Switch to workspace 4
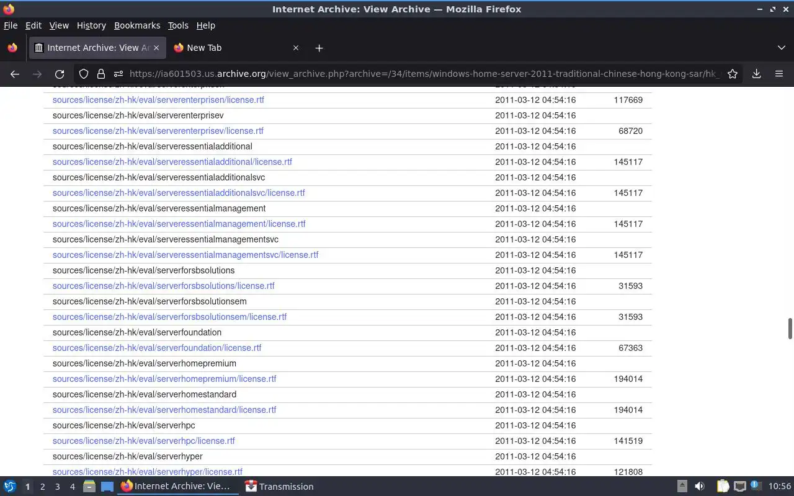 [x=72, y=487]
